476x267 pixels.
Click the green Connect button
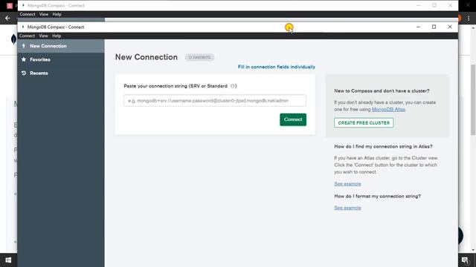tap(293, 119)
